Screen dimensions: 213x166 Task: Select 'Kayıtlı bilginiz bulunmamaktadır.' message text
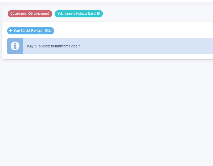pyautogui.click(x=54, y=46)
